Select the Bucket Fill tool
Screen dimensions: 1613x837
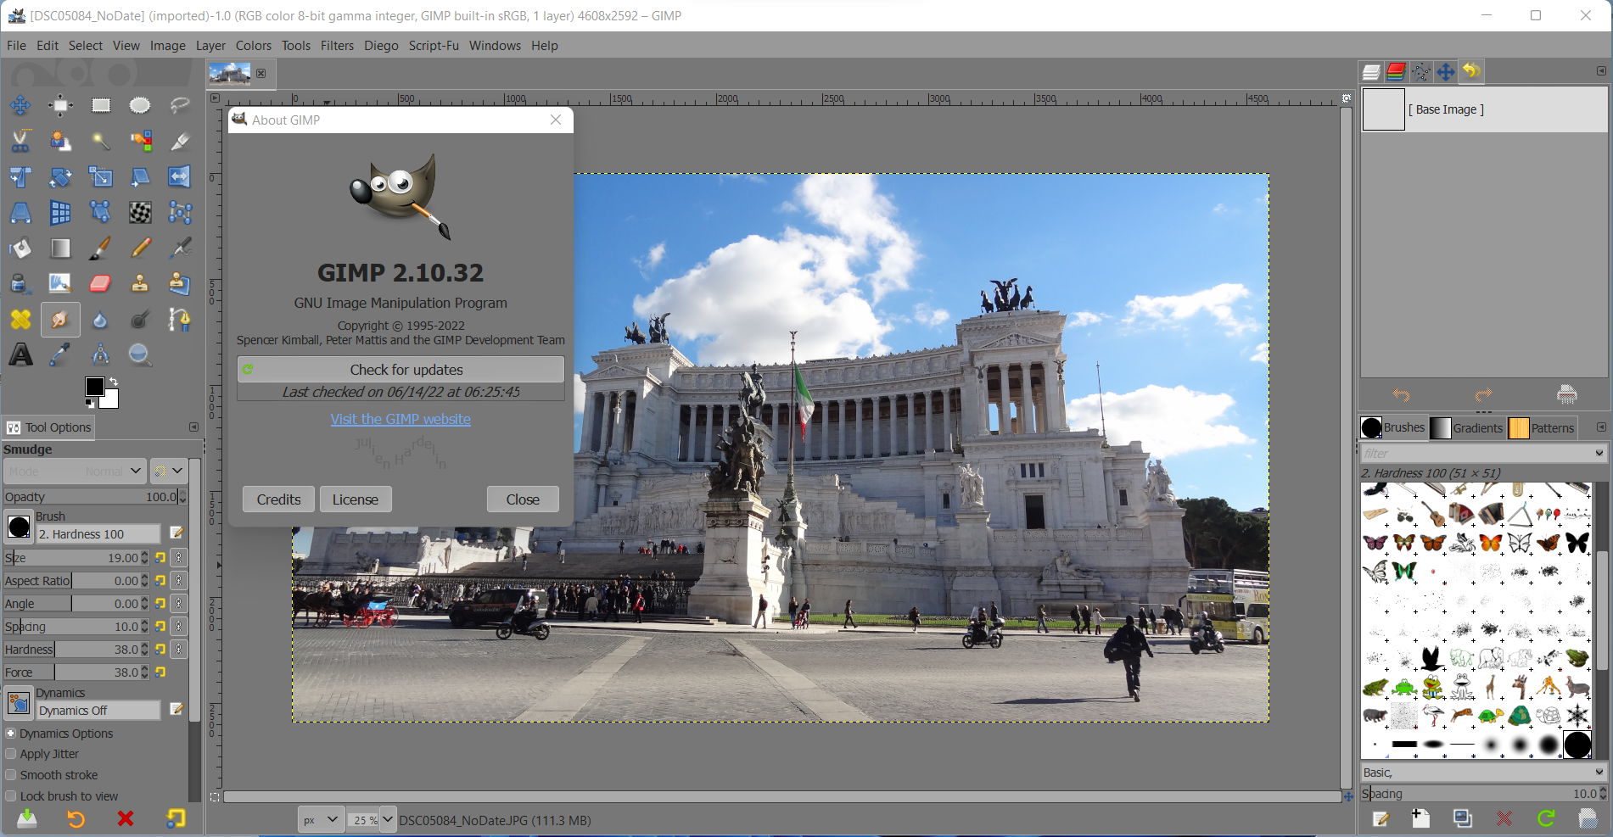click(20, 248)
